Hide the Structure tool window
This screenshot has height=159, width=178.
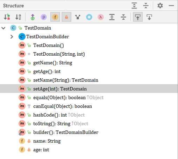click(x=171, y=6)
